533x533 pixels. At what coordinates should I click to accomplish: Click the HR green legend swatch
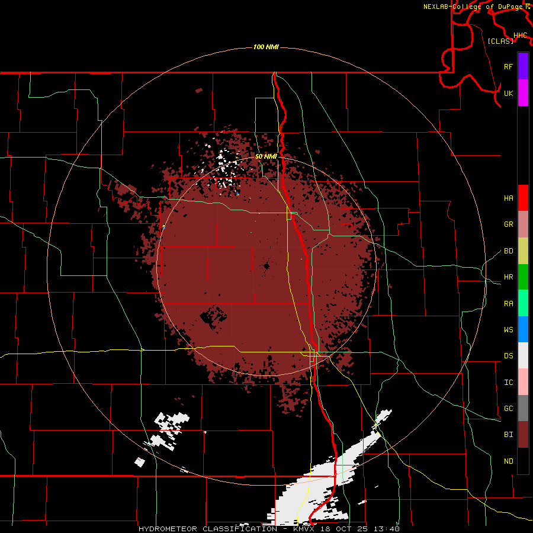point(523,277)
